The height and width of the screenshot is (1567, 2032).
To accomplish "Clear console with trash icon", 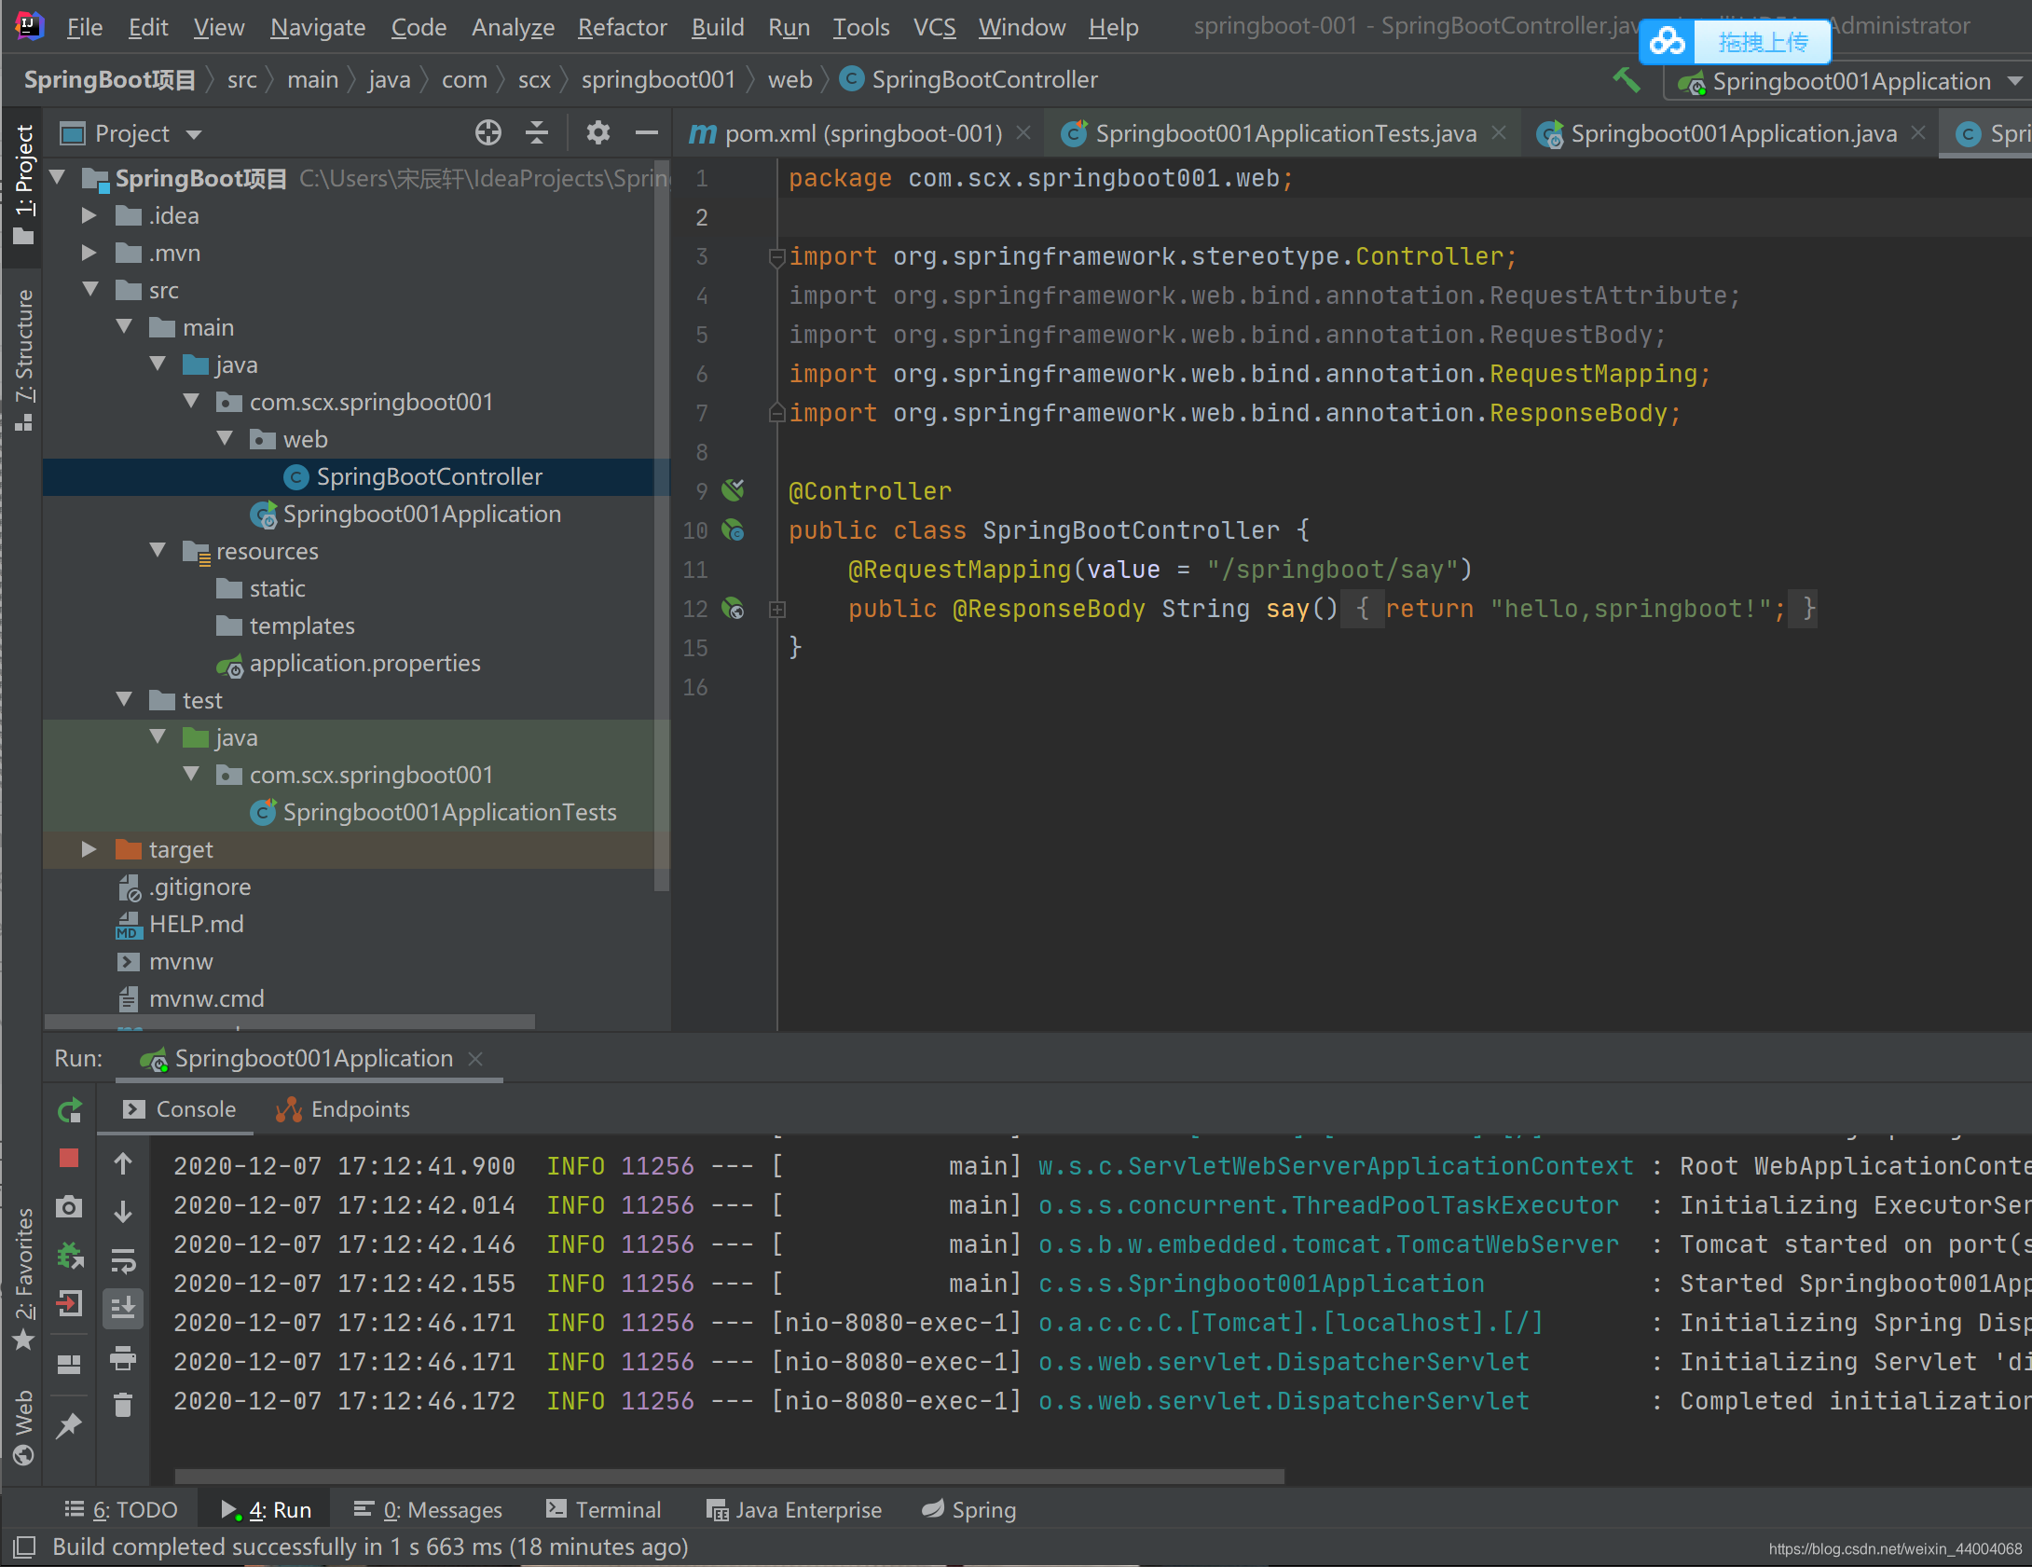I will [123, 1405].
